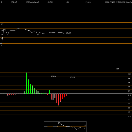132x132 pixels.
Task: Click the longest red histogram bar
Action: click(x=59, y=100)
